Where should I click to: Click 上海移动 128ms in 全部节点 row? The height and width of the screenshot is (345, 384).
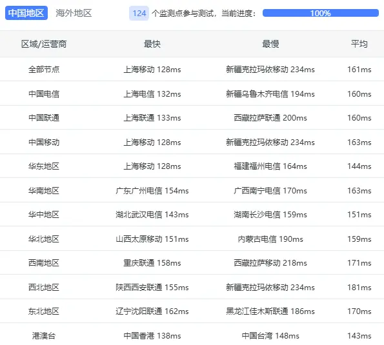tap(152, 70)
